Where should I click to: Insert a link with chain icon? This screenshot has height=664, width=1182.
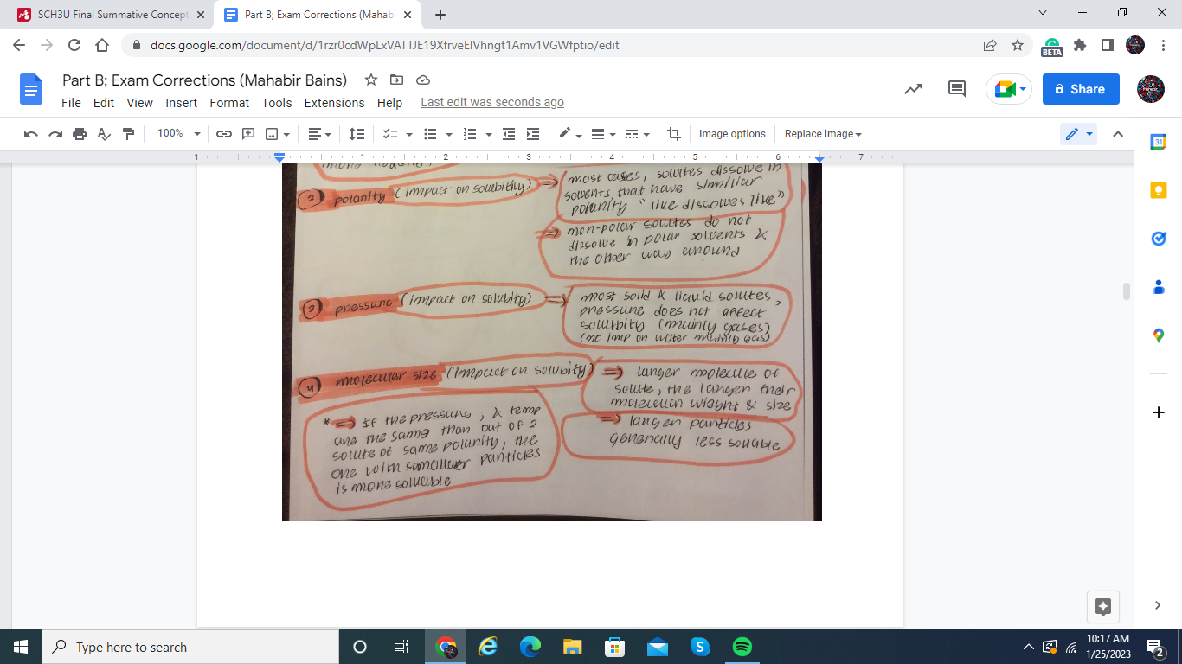pyautogui.click(x=224, y=134)
